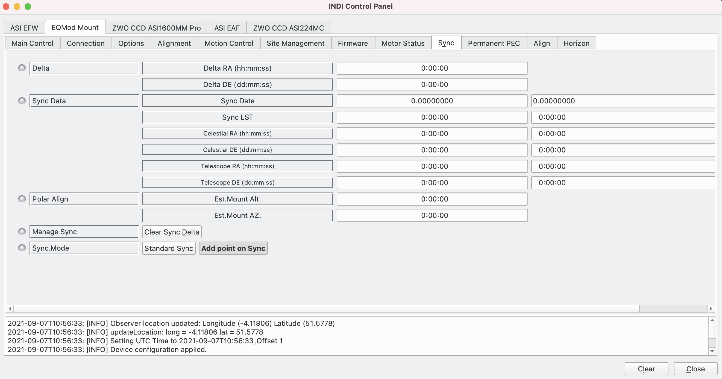
Task: Select the EQMod Mount device tab
Action: click(x=75, y=28)
